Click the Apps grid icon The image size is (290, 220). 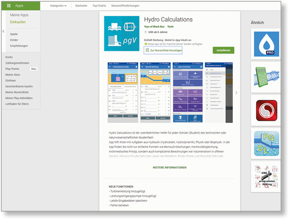point(9,6)
